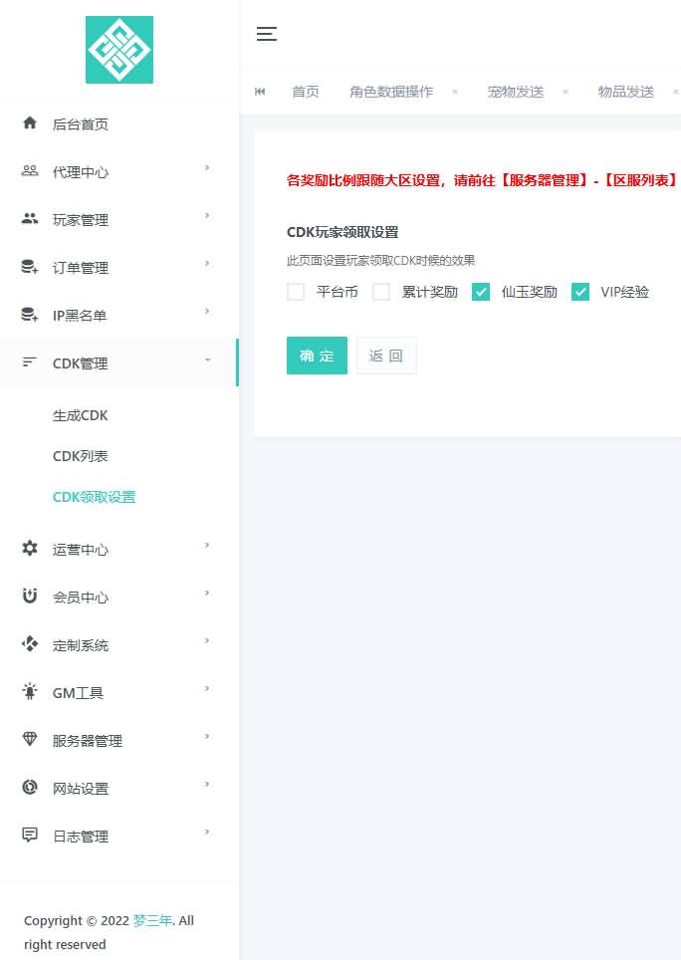This screenshot has width=681, height=960.
Task: Click the 定制系统 menu label
Action: point(81,645)
